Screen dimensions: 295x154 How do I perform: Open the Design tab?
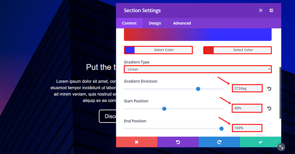[x=155, y=23]
